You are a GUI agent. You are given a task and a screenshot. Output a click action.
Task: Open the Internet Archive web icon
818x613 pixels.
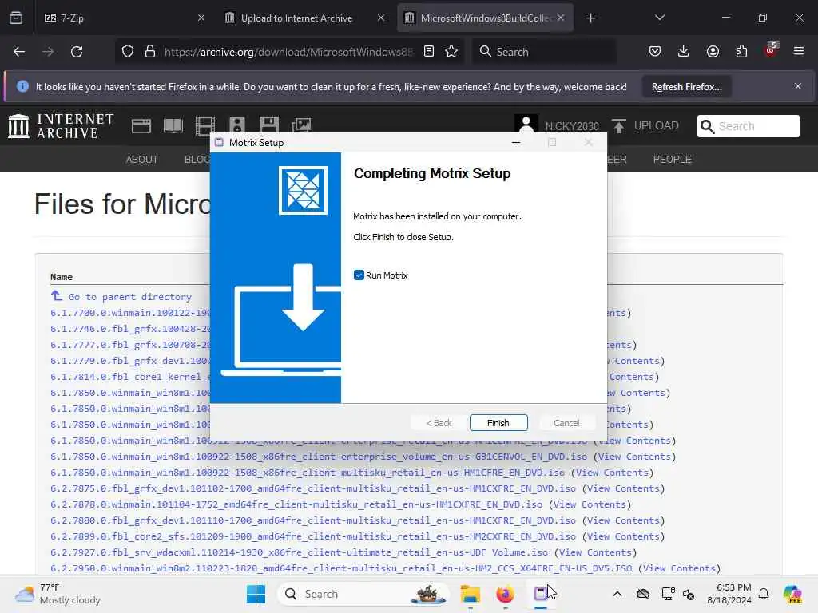(141, 126)
